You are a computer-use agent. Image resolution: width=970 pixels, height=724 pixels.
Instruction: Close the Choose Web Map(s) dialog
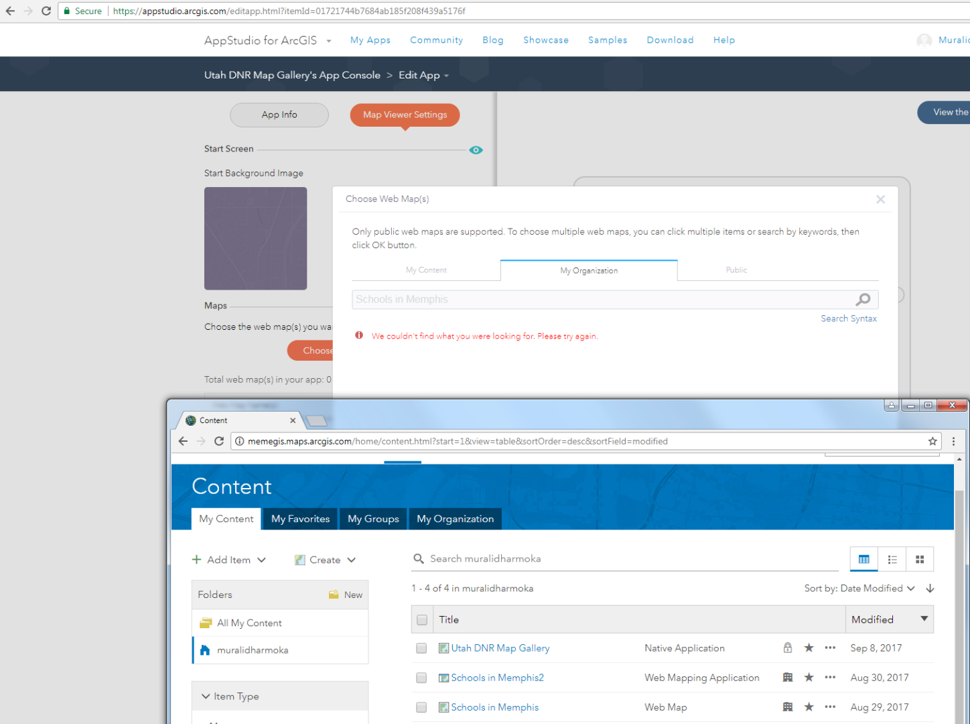[881, 199]
